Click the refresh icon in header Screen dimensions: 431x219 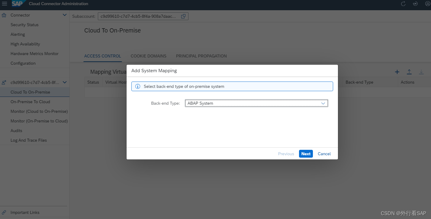[403, 4]
